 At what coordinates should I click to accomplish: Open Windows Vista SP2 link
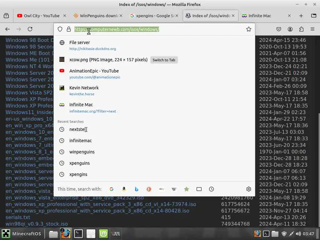[x=29, y=92]
